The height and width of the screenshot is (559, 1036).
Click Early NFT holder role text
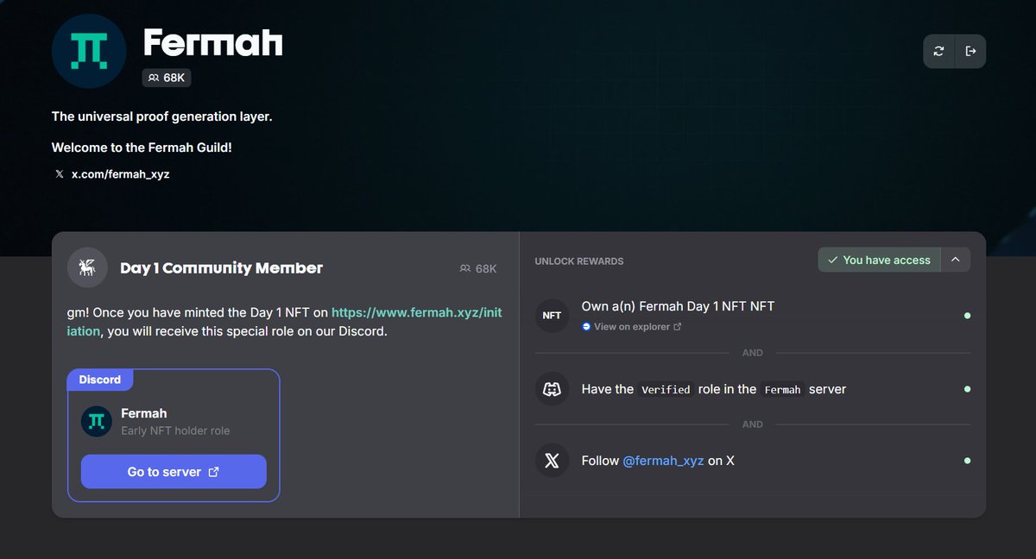[x=175, y=430]
